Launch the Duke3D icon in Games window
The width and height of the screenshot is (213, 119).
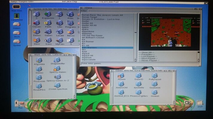138,77
